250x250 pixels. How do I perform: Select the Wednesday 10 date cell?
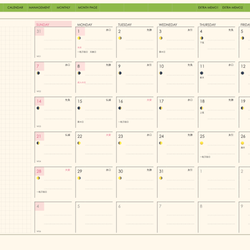click(x=176, y=77)
